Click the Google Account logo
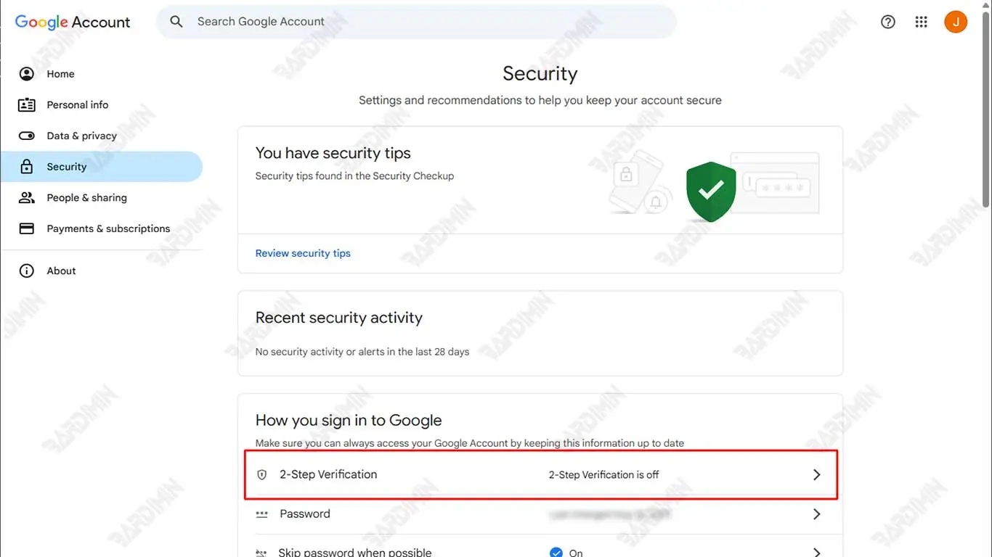The image size is (992, 557). [73, 22]
